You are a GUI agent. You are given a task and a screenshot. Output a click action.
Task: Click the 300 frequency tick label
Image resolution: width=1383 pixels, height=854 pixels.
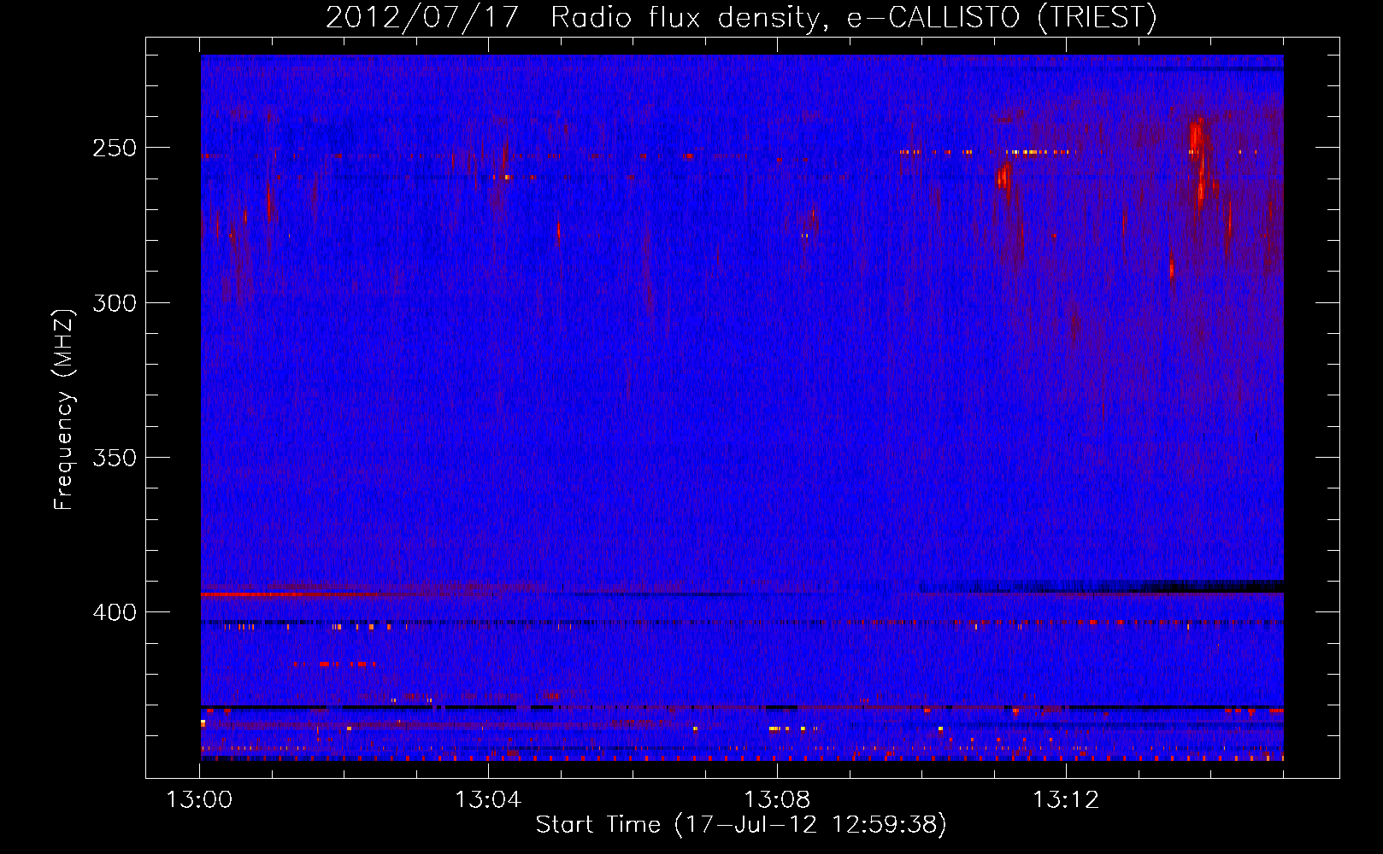(x=115, y=303)
